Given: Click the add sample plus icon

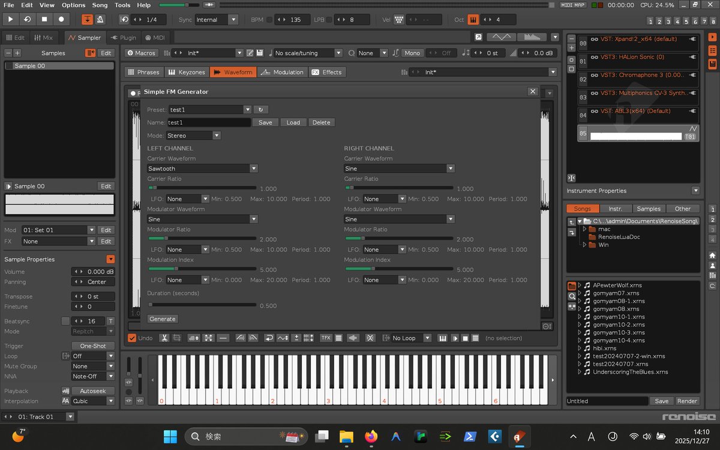Looking at the screenshot, I should tap(17, 53).
